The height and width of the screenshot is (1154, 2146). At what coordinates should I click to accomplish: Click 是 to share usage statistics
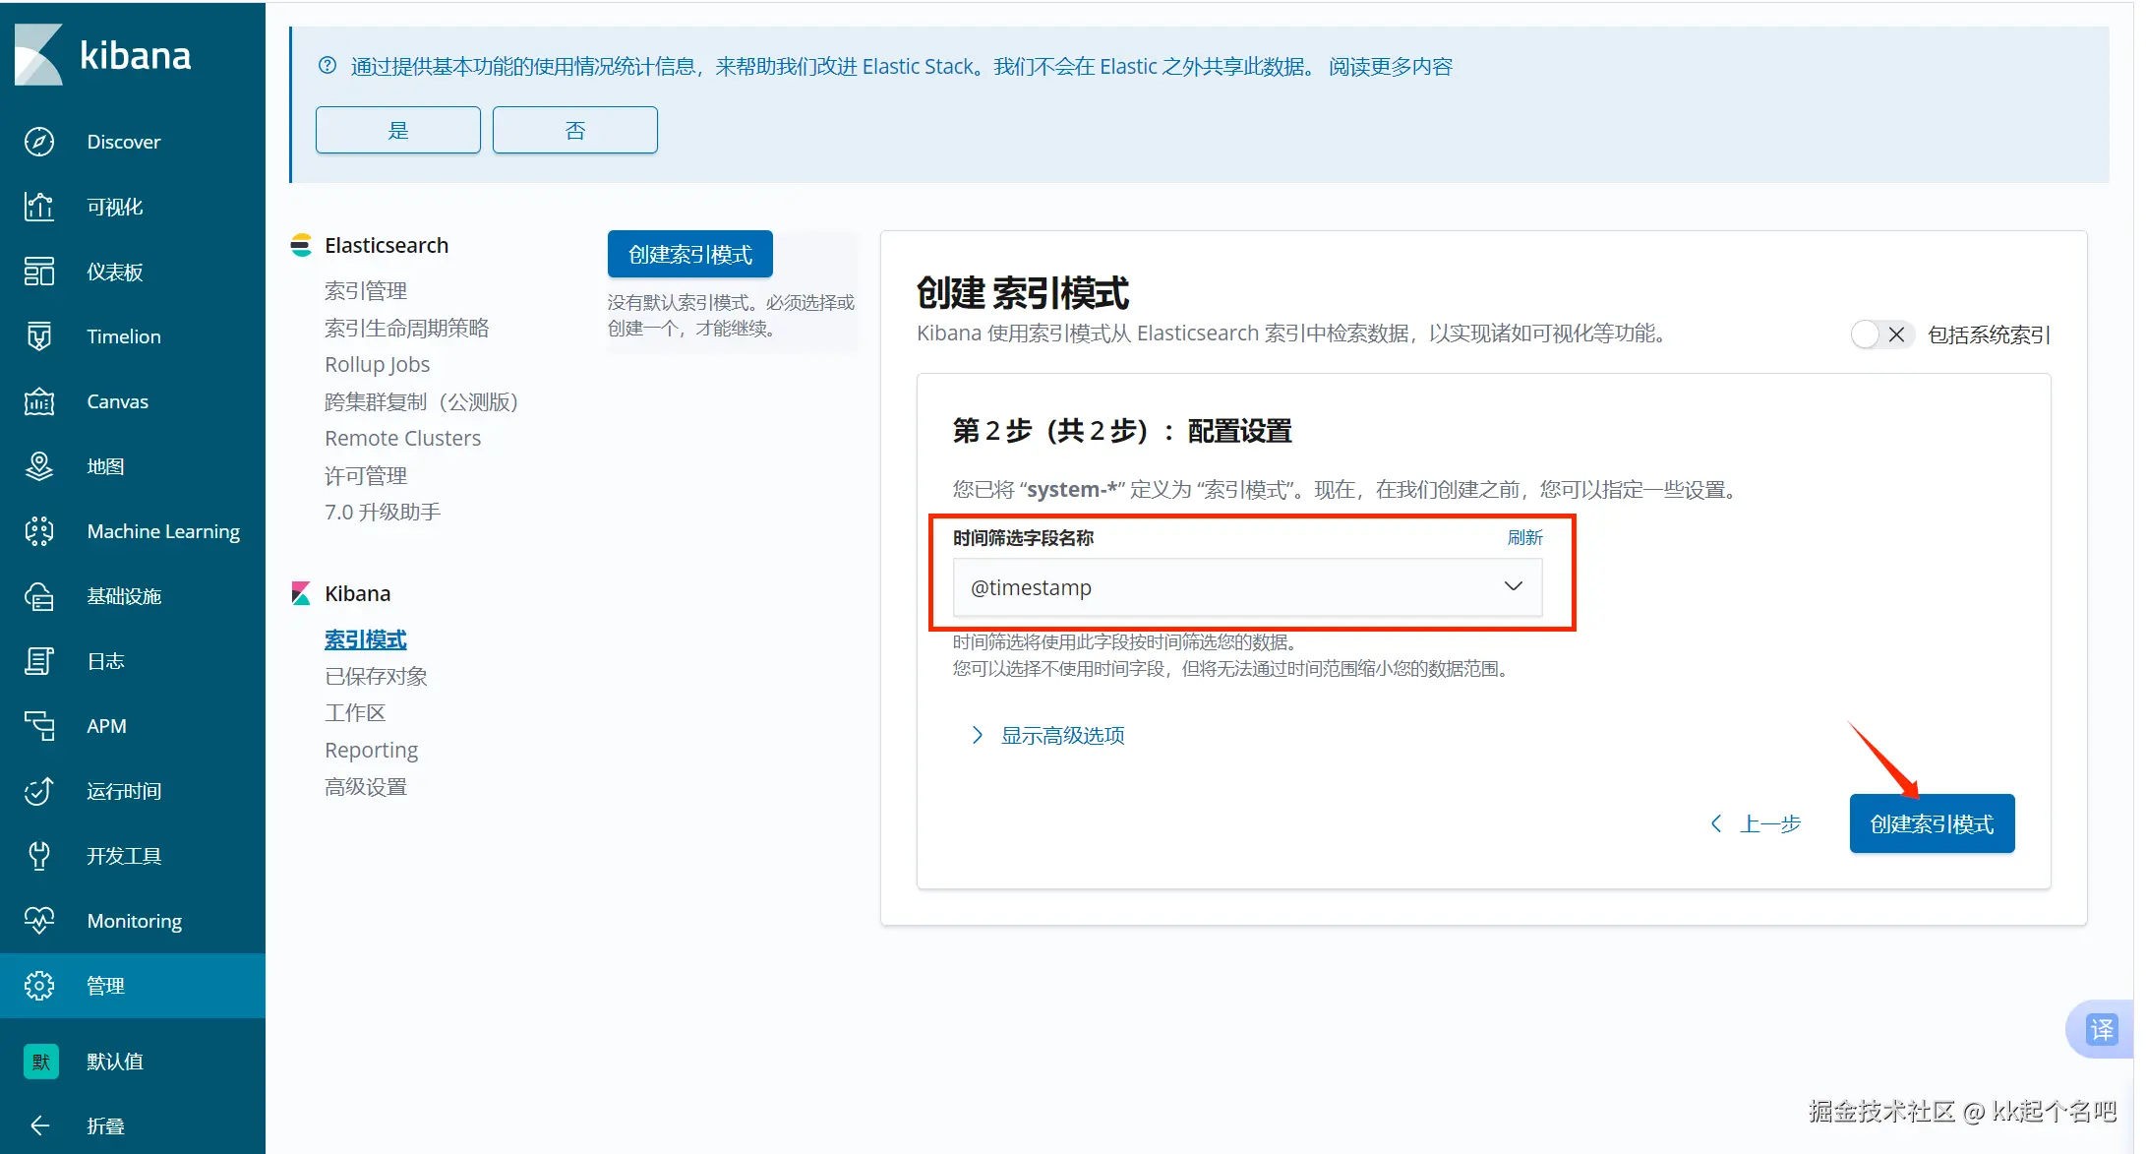click(x=397, y=131)
